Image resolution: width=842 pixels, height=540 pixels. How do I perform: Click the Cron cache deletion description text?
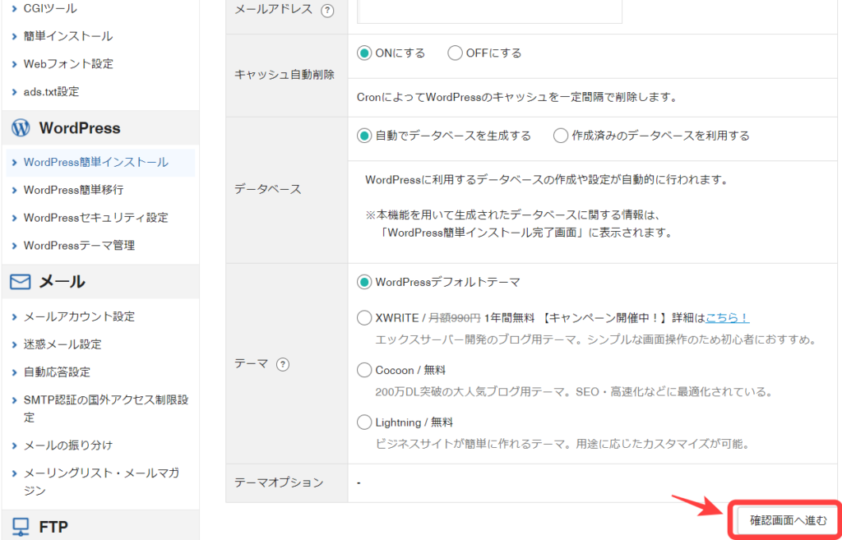(x=516, y=98)
